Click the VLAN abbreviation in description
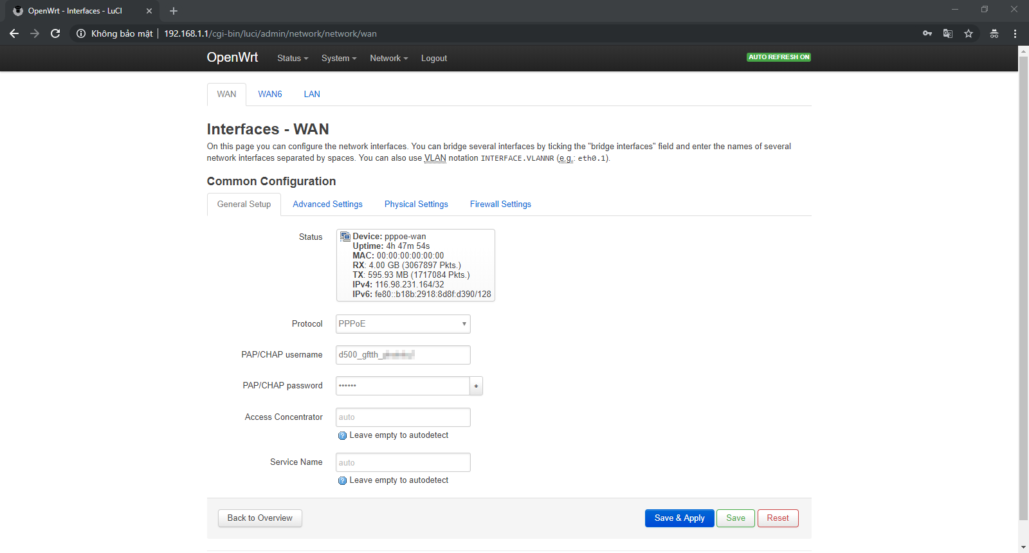Screen dimensions: 1029x553 tap(435, 158)
